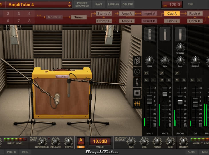209x155 pixels.
Task: Open the speaker selection icon
Action: coord(137,72)
